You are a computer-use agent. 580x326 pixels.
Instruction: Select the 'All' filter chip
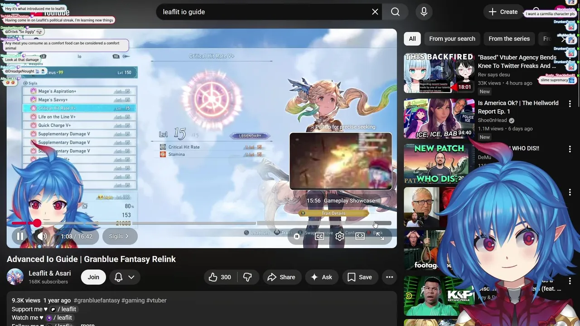pos(412,39)
